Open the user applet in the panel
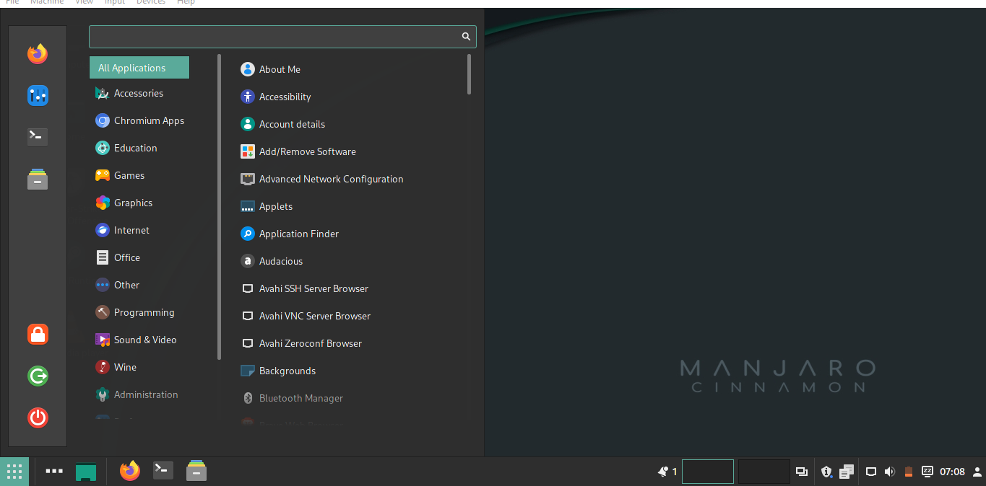 [977, 472]
